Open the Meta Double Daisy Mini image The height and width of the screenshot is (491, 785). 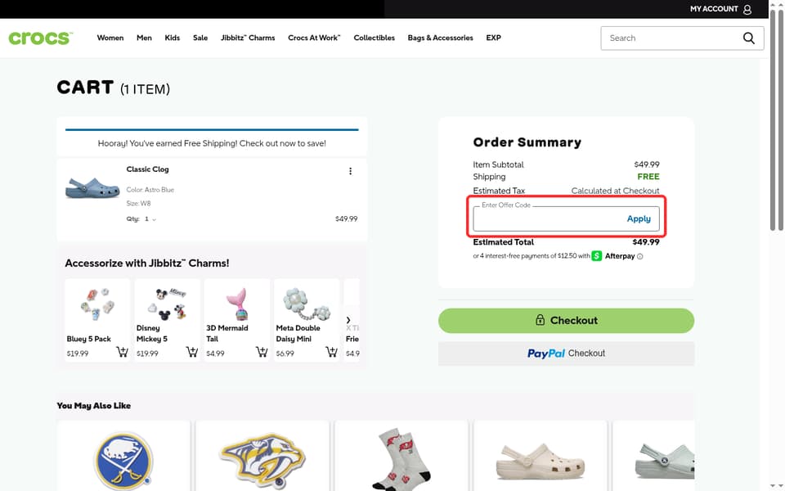307,304
